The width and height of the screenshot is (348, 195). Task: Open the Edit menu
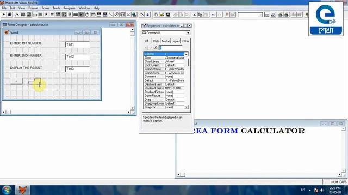tap(13, 8)
